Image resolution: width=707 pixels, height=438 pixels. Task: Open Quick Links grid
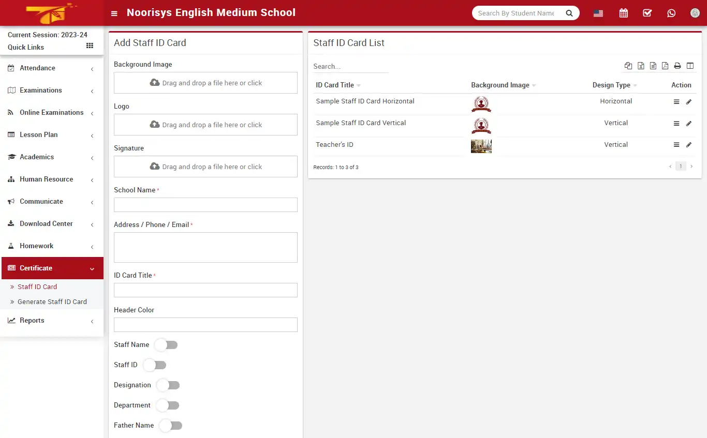pyautogui.click(x=89, y=47)
